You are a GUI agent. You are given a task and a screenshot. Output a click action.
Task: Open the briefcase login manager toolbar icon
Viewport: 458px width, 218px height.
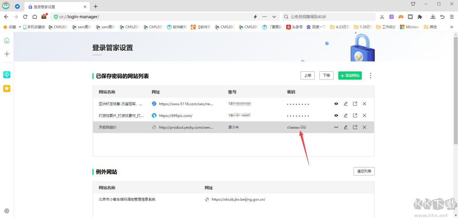click(x=44, y=16)
